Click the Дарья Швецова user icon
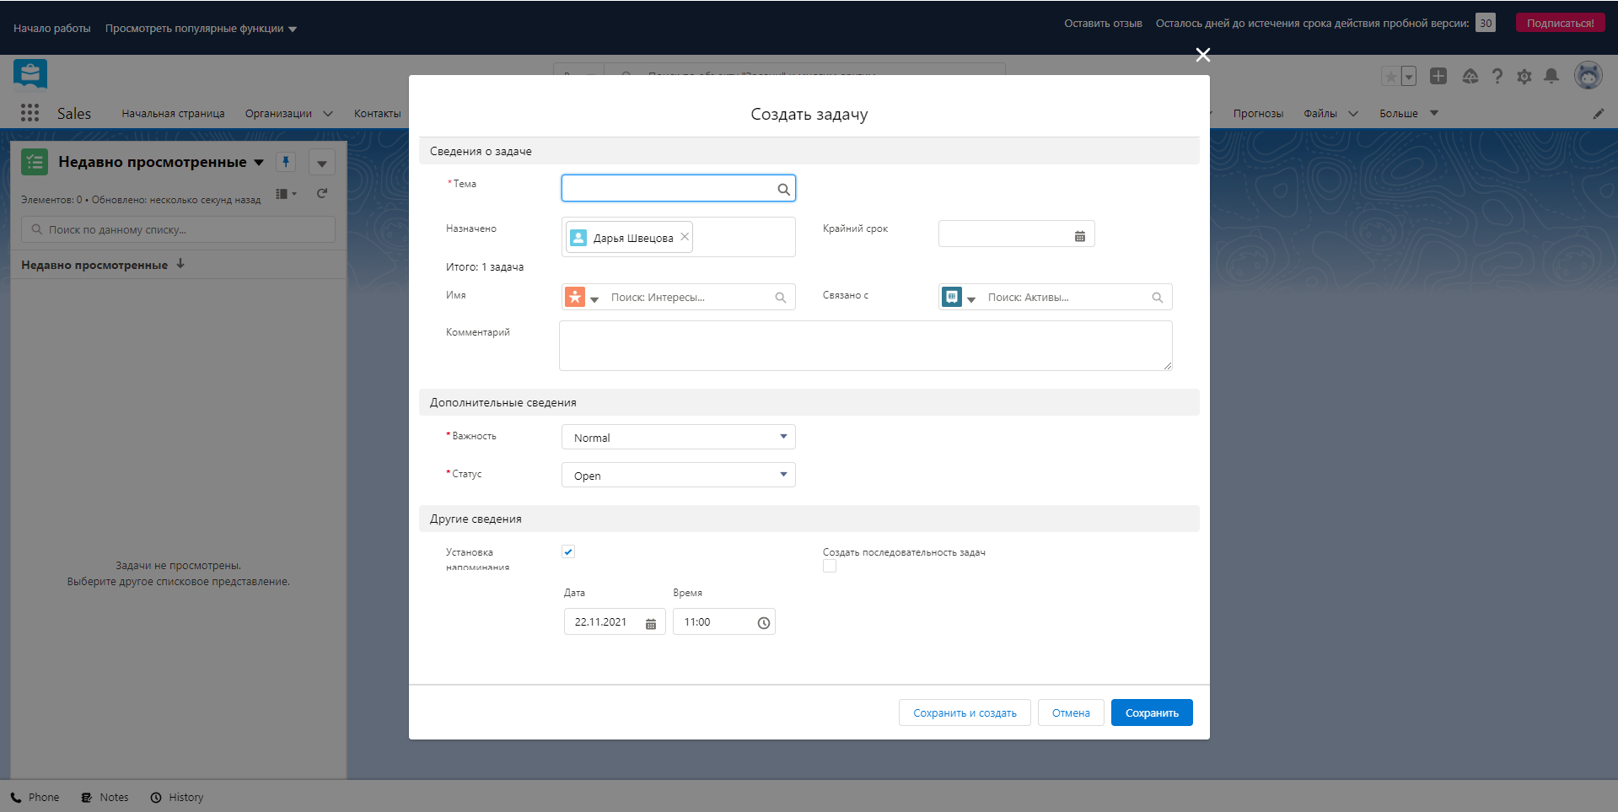 pyautogui.click(x=578, y=238)
